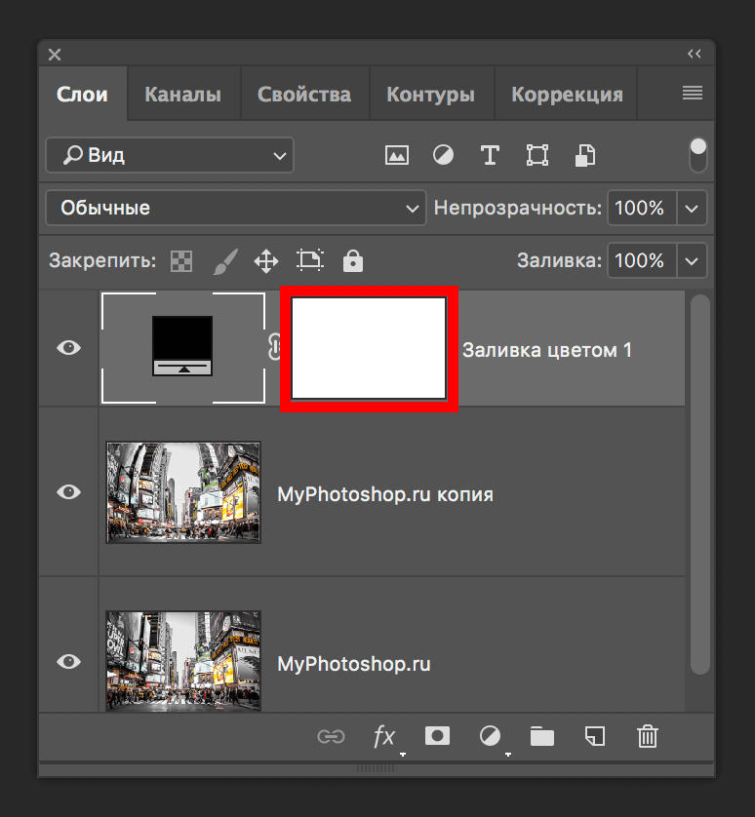Click the MyPhotoshop.ru копия layer thumbnail
This screenshot has width=755, height=817.
coord(183,492)
